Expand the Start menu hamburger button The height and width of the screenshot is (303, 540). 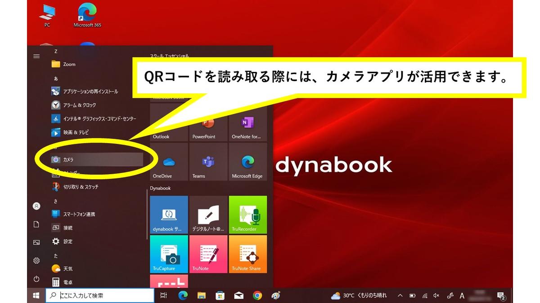[x=36, y=56]
